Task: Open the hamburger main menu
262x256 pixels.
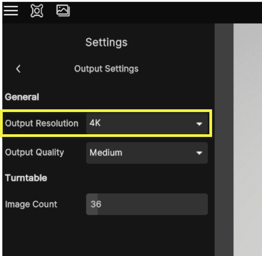Action: [11, 11]
